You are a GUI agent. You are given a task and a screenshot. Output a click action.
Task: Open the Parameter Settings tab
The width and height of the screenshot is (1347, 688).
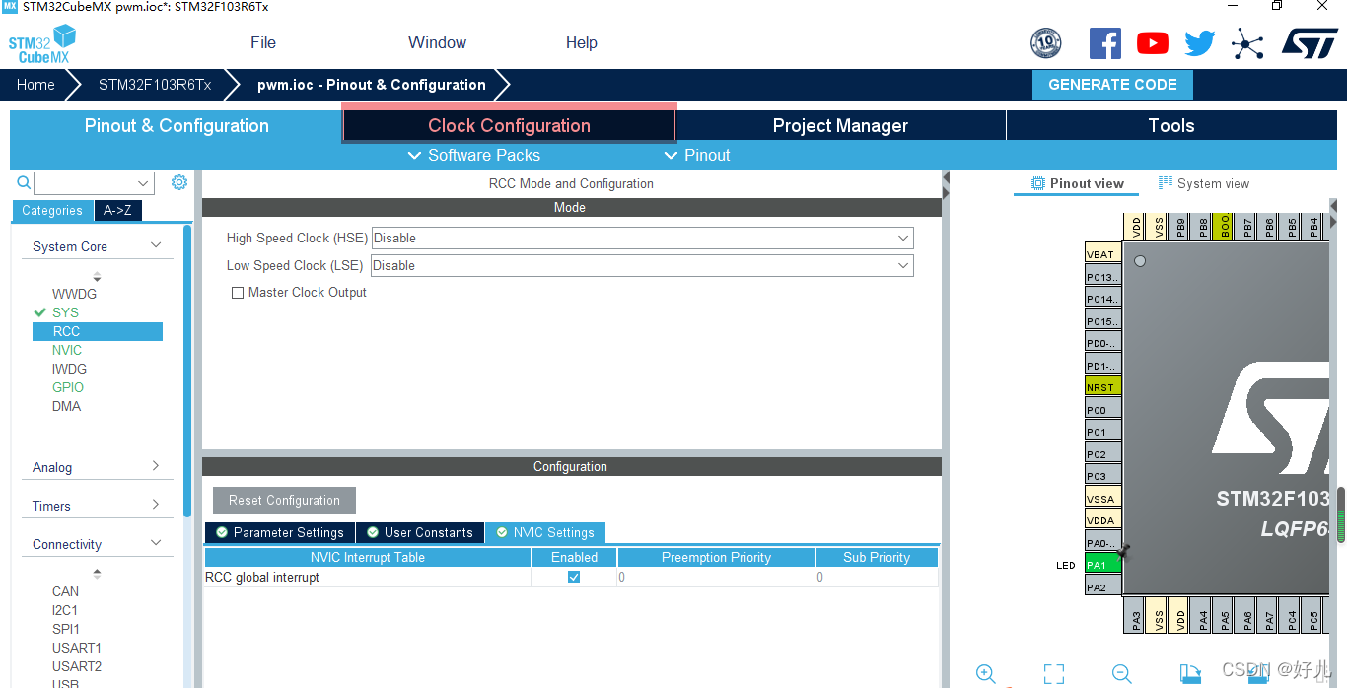click(x=280, y=532)
